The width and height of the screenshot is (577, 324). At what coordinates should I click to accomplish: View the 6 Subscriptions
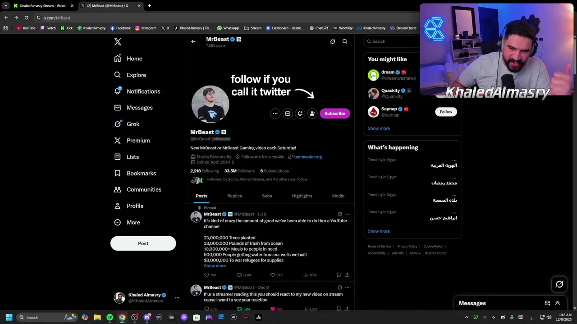click(275, 171)
